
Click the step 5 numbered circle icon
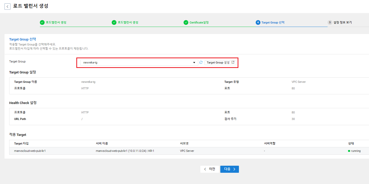point(330,22)
